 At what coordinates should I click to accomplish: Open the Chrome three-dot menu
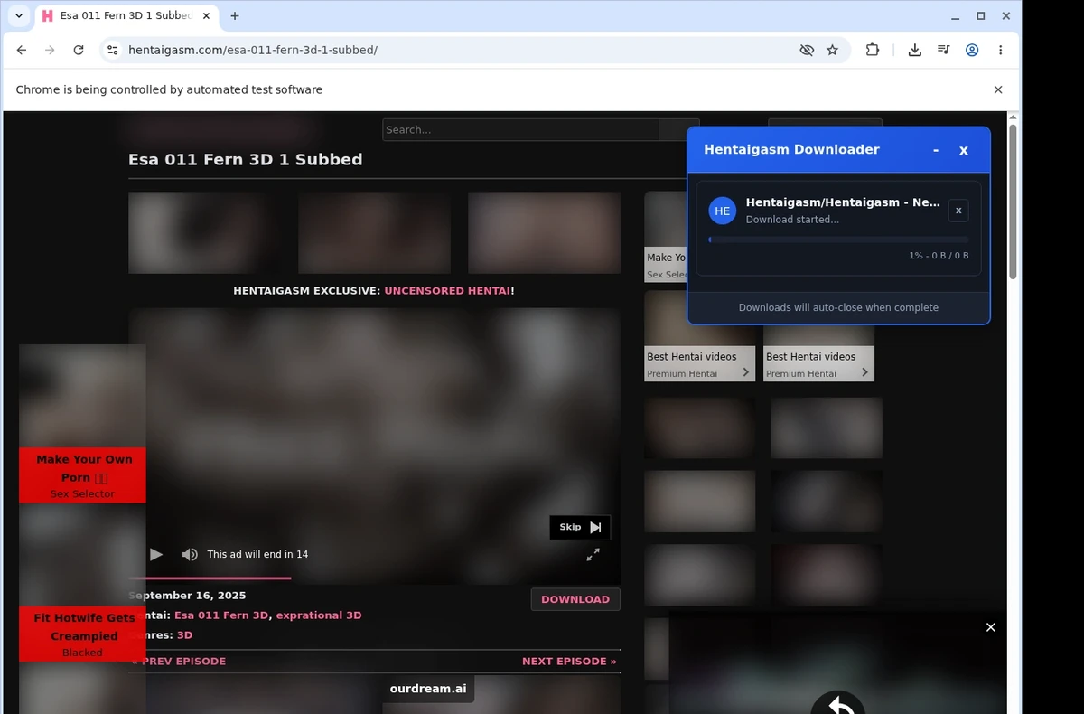1000,50
